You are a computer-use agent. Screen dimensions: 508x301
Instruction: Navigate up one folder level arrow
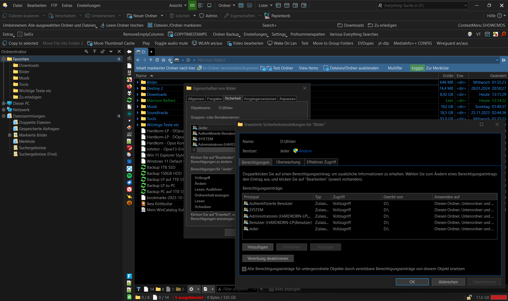151,60
